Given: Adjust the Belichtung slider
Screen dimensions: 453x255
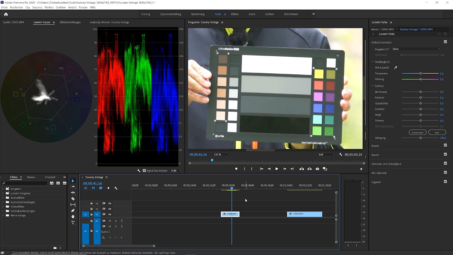Looking at the screenshot, I should coord(420,92).
